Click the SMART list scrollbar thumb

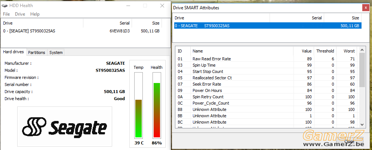[362, 70]
